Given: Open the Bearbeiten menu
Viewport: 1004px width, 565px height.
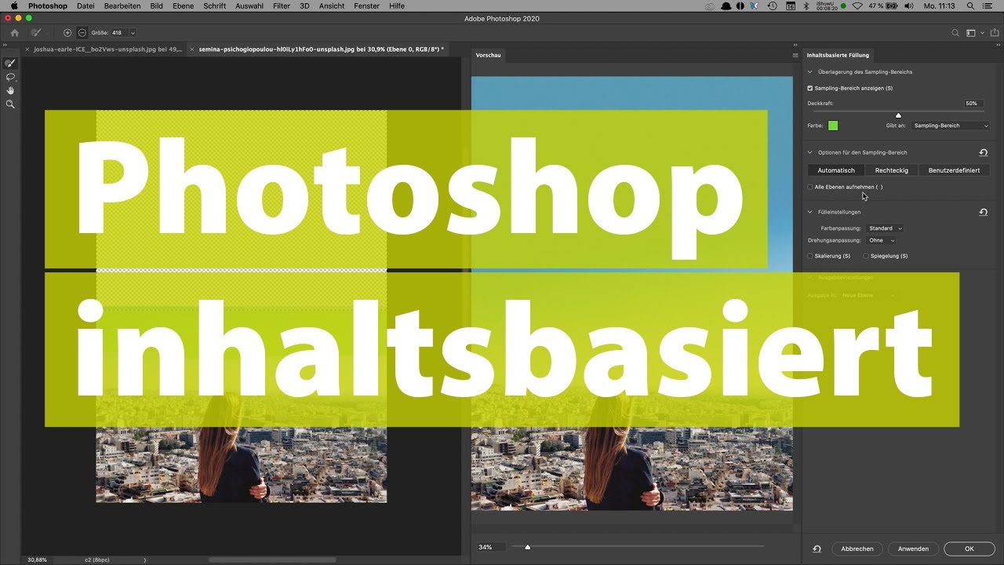Looking at the screenshot, I should 122,6.
